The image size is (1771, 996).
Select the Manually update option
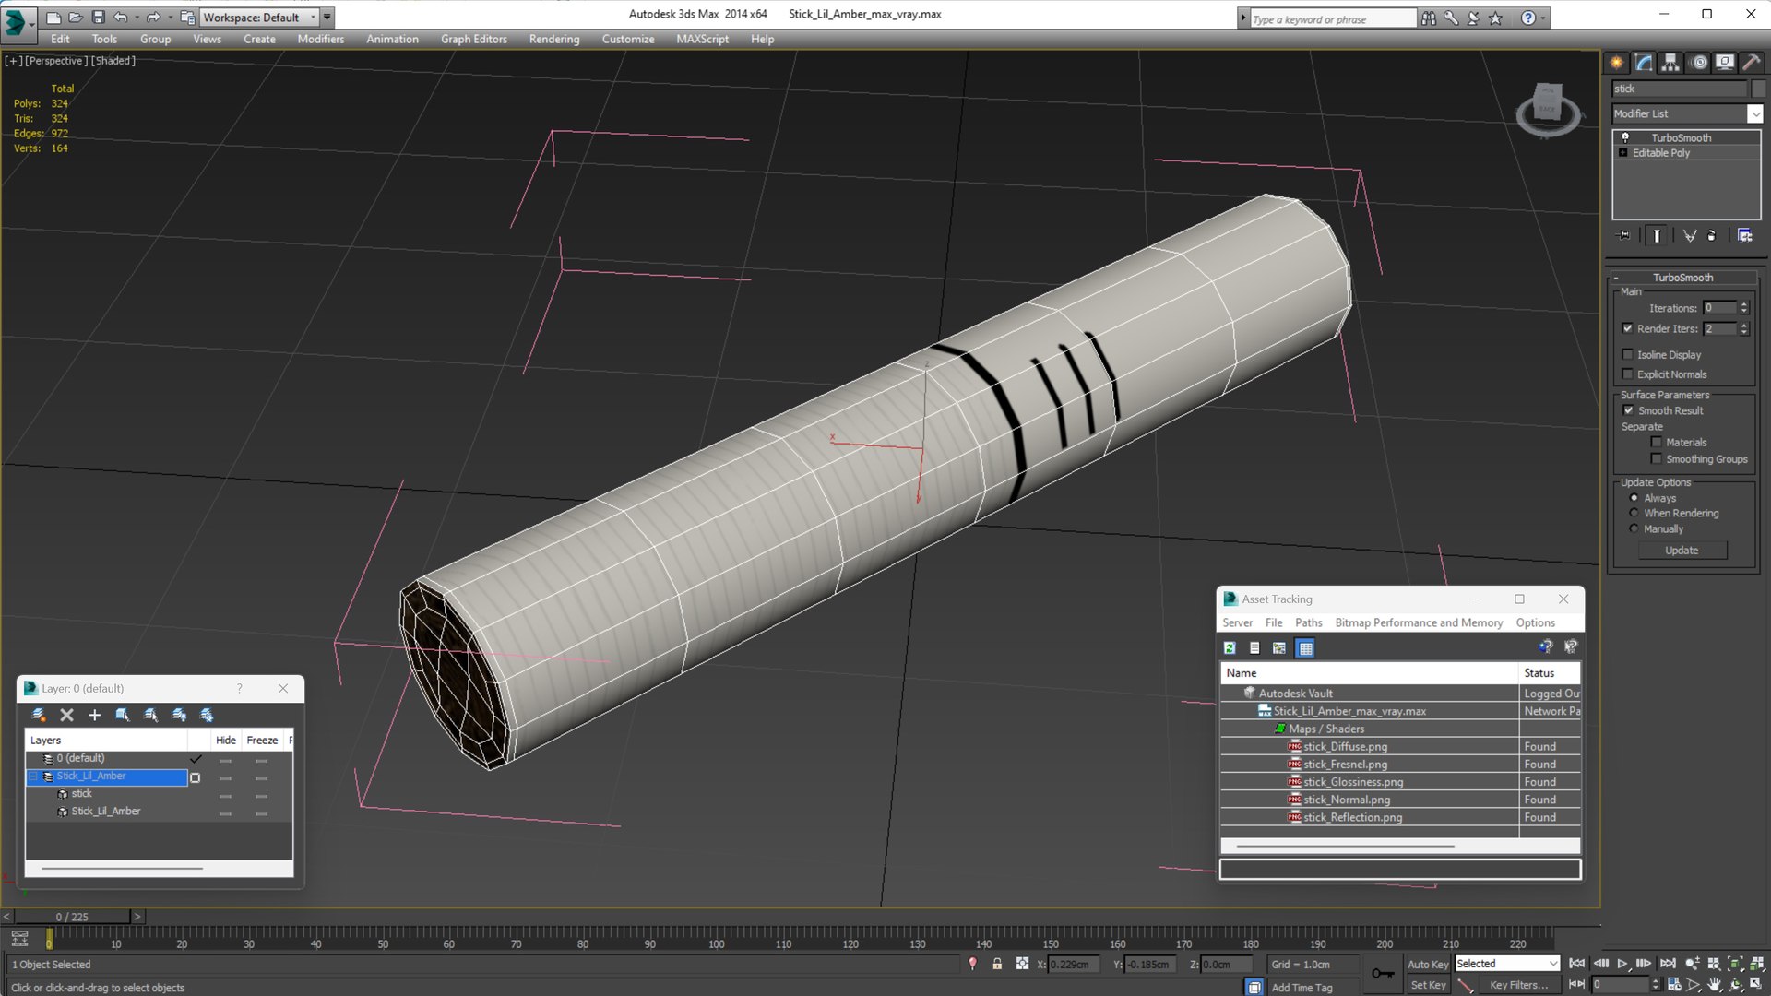click(x=1634, y=528)
